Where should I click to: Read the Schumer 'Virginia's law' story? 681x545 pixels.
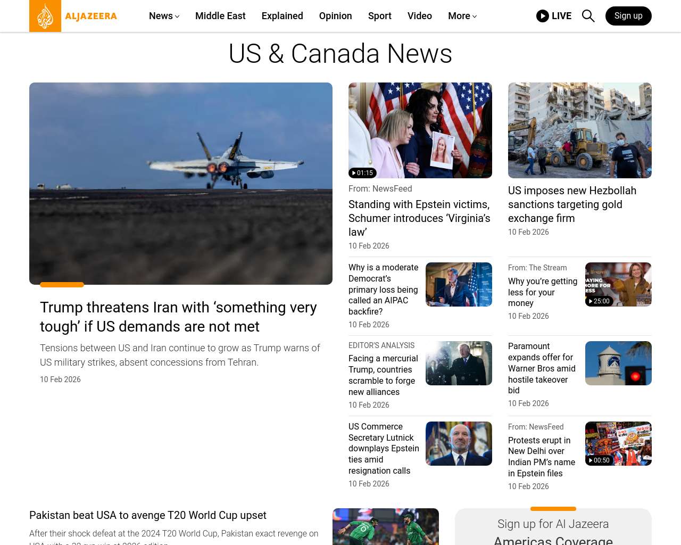(x=419, y=218)
